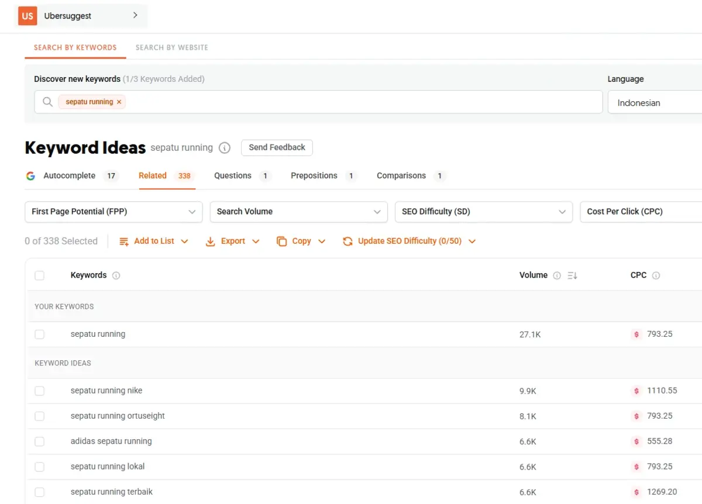
Task: Check the box for sepatu running nike
Action: 39,391
